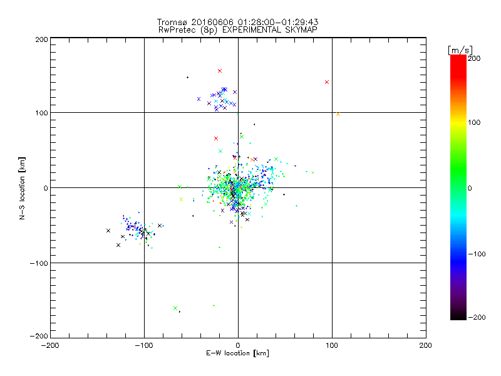
Task: Click the N-S axis tick label -200
Action: [39, 336]
